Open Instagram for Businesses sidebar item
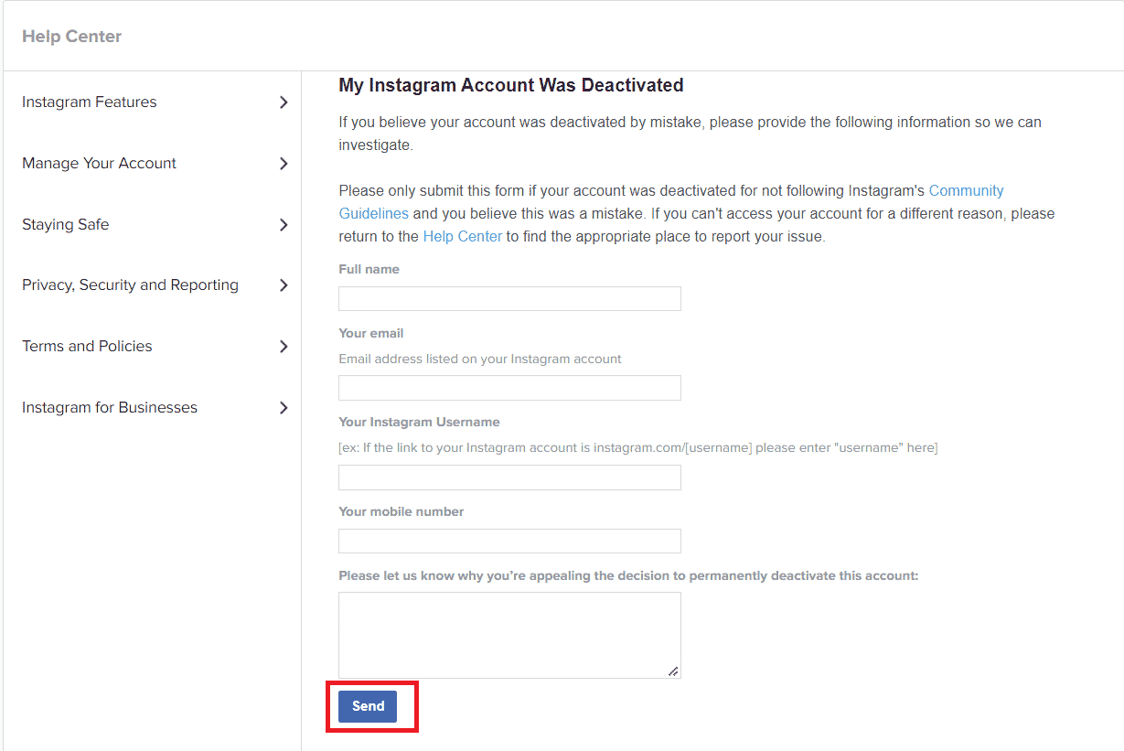1124x751 pixels. [110, 408]
